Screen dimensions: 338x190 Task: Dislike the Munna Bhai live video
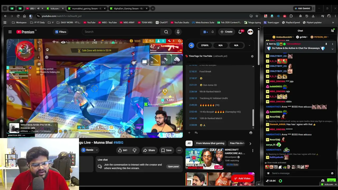tap(134, 150)
